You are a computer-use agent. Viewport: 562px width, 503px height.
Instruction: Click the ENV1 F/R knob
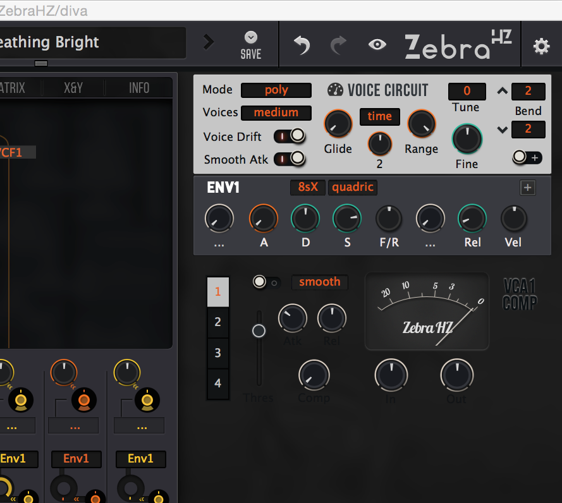tap(389, 219)
